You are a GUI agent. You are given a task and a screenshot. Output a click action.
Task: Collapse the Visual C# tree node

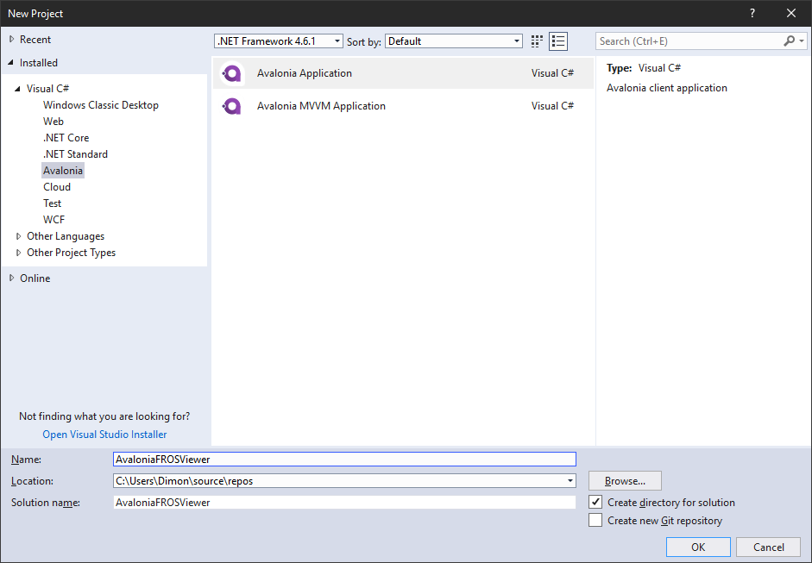pos(18,88)
